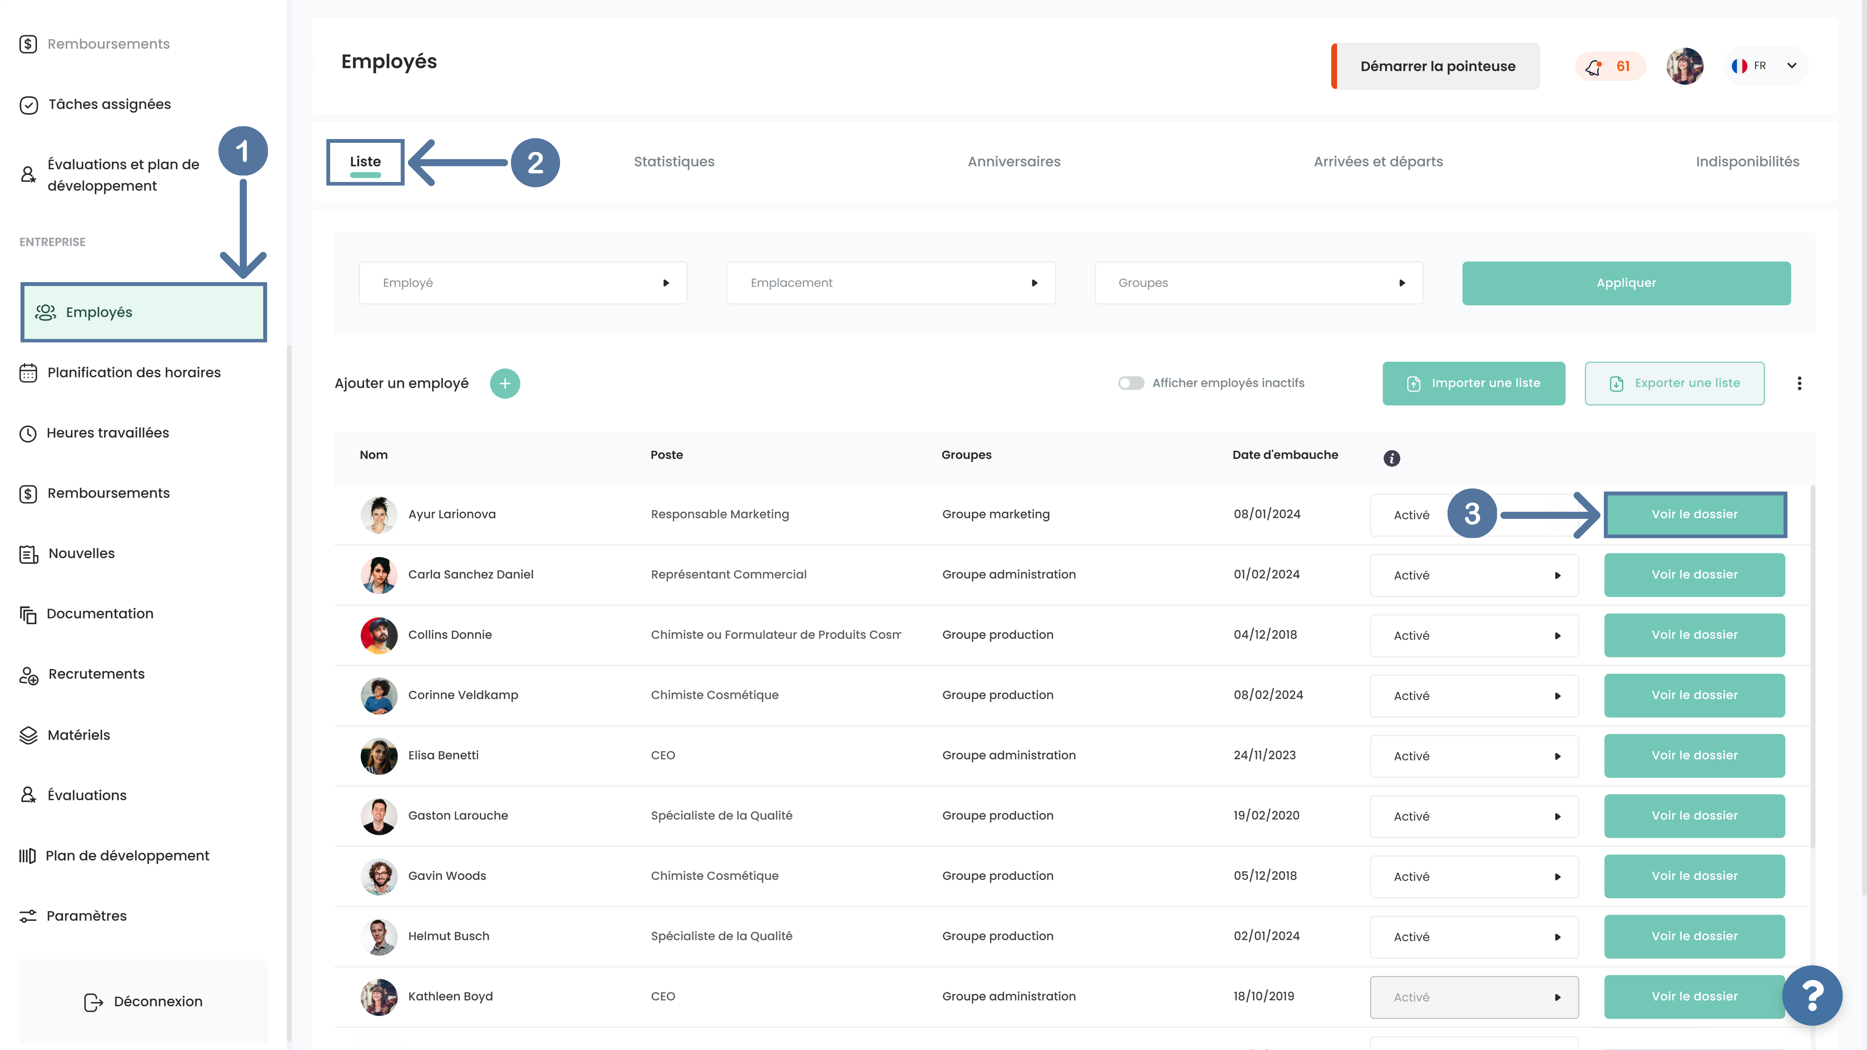Open status dropdown for Corinne Veldkamp
Screen dimensions: 1867x1050
point(1474,696)
